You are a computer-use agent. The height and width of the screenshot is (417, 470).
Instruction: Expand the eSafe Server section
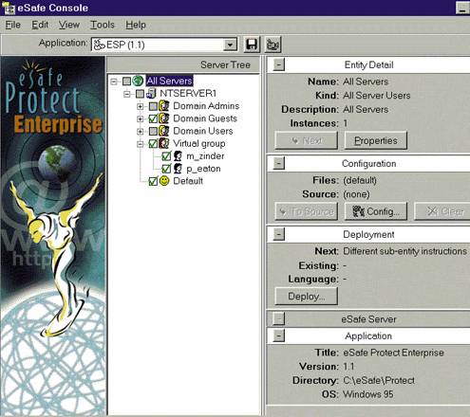[279, 319]
